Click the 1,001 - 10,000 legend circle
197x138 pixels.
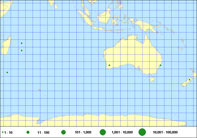coord(103,132)
